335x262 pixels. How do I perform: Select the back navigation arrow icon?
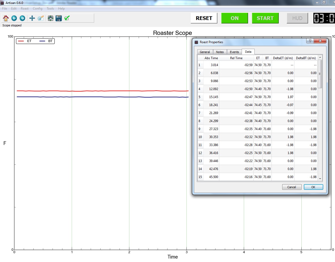click(14, 18)
